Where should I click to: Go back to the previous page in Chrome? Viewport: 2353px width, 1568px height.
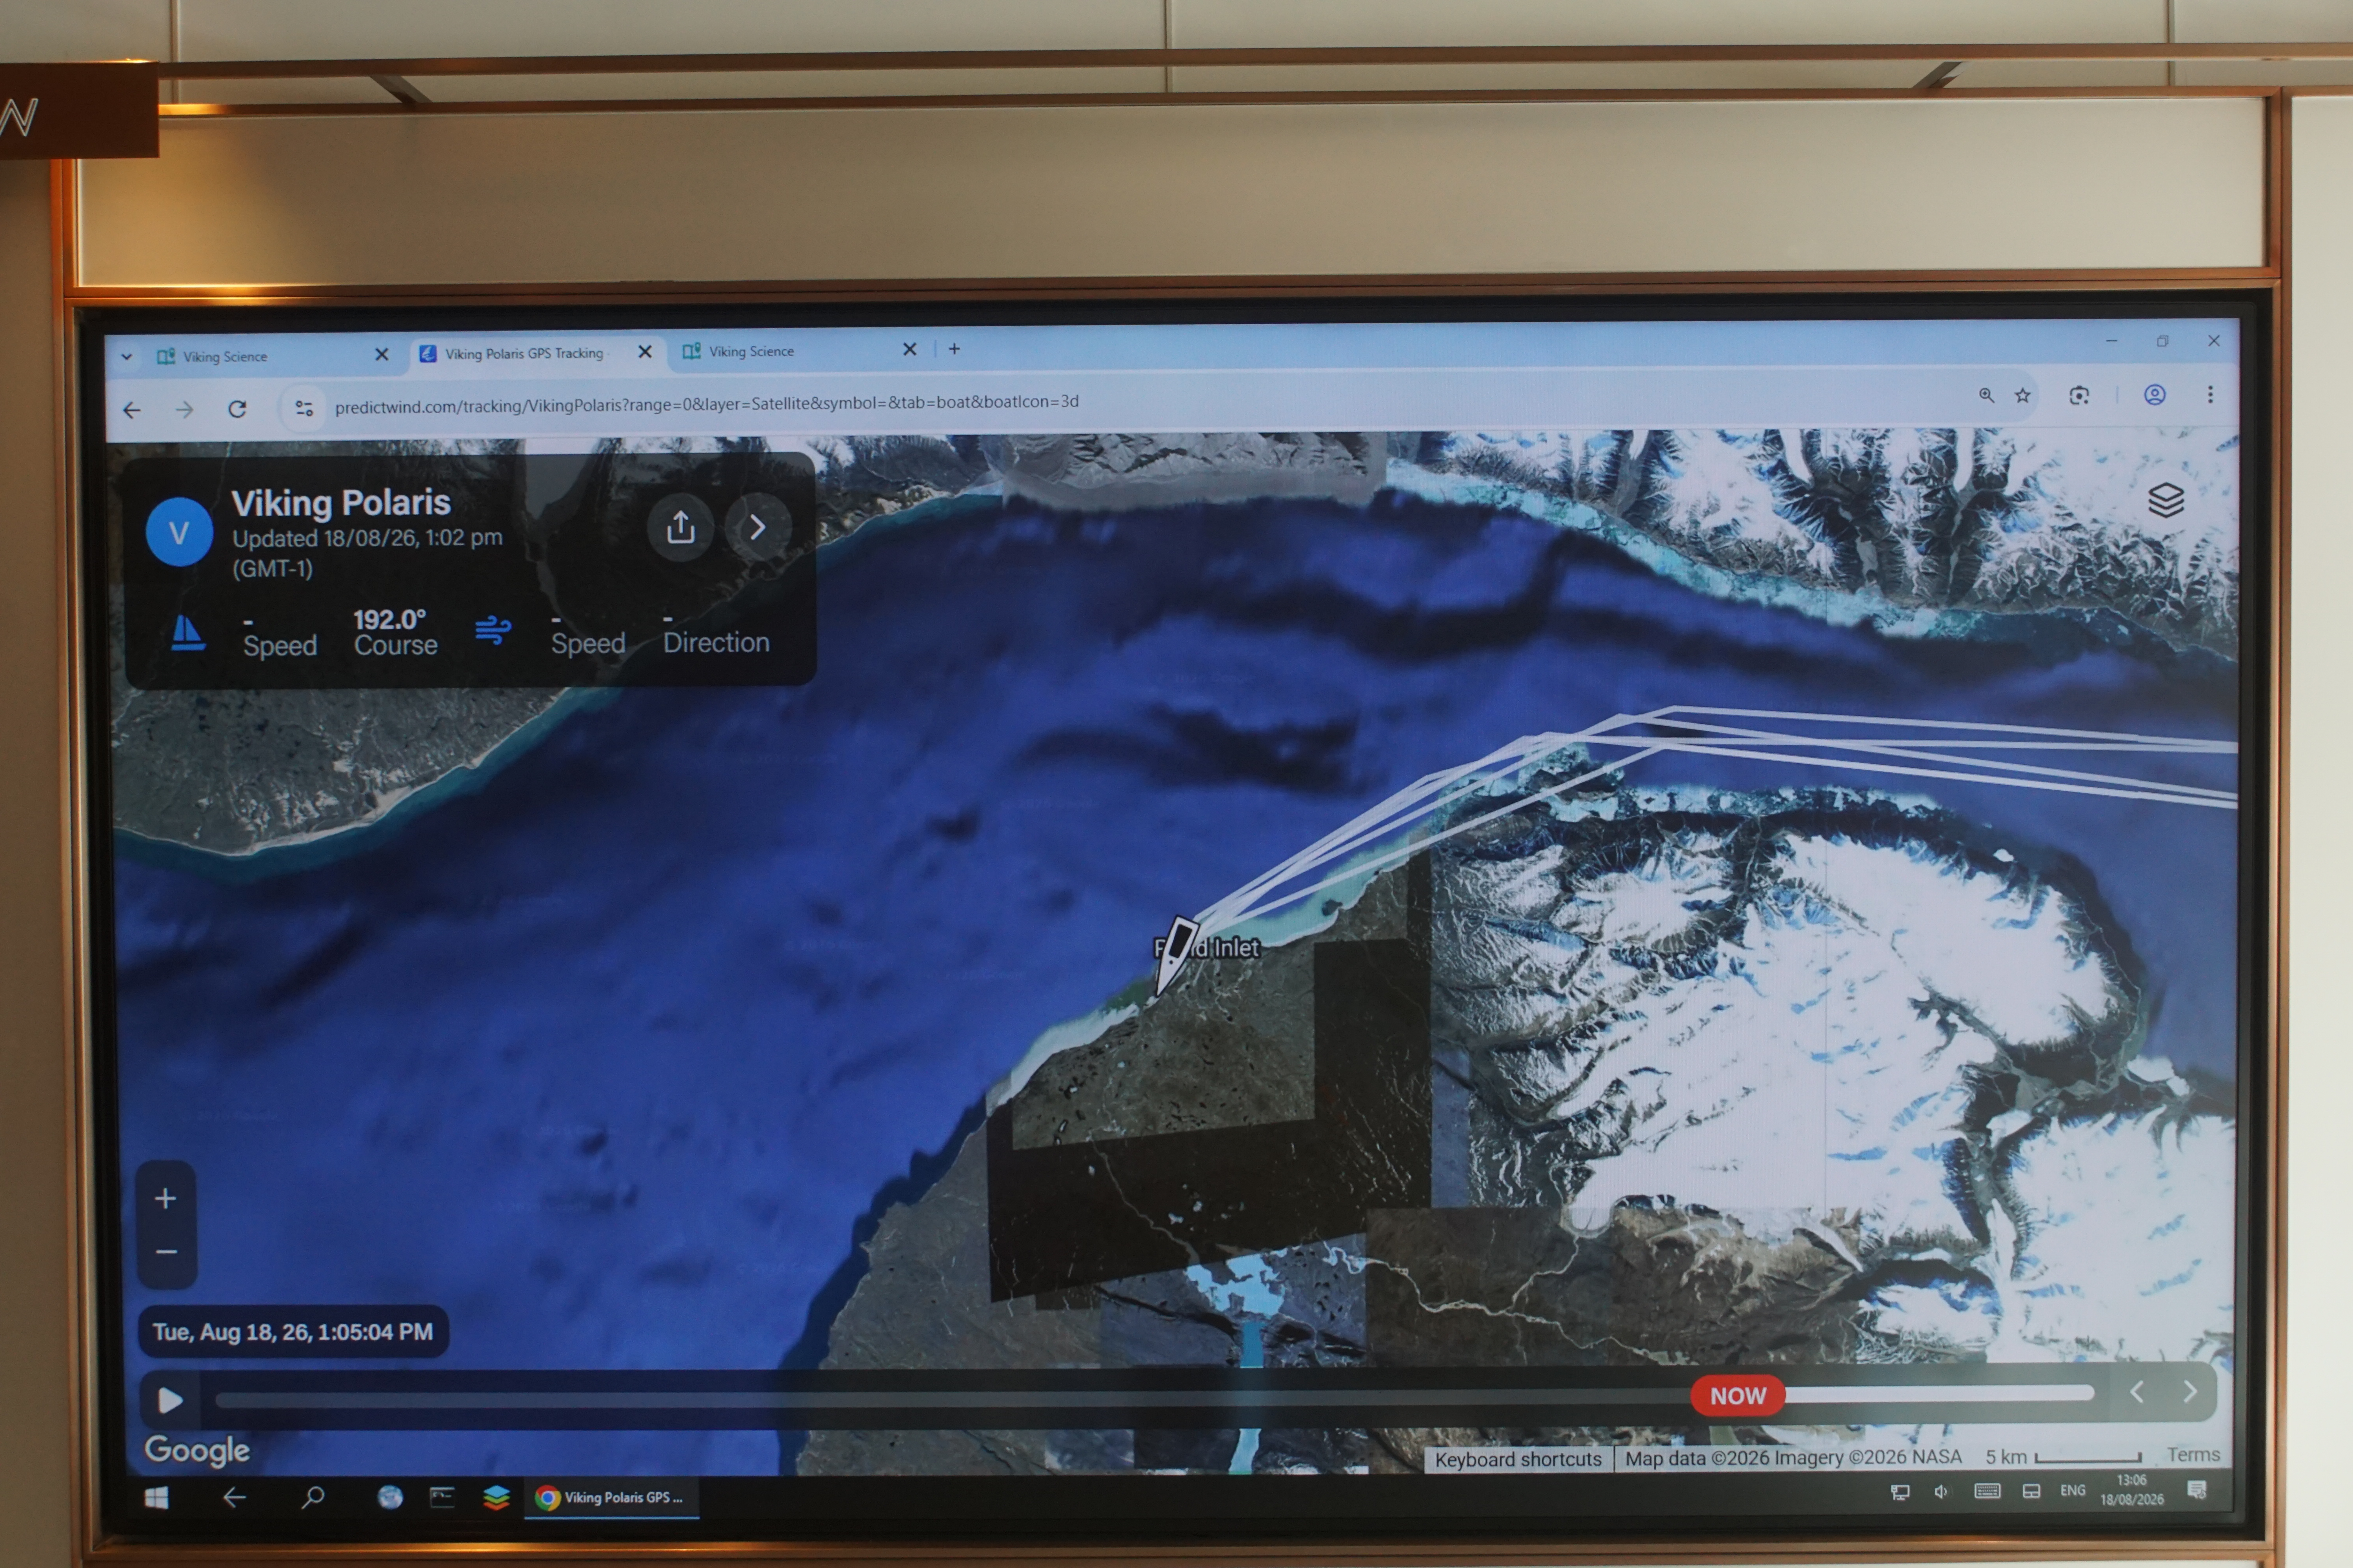click(x=132, y=410)
